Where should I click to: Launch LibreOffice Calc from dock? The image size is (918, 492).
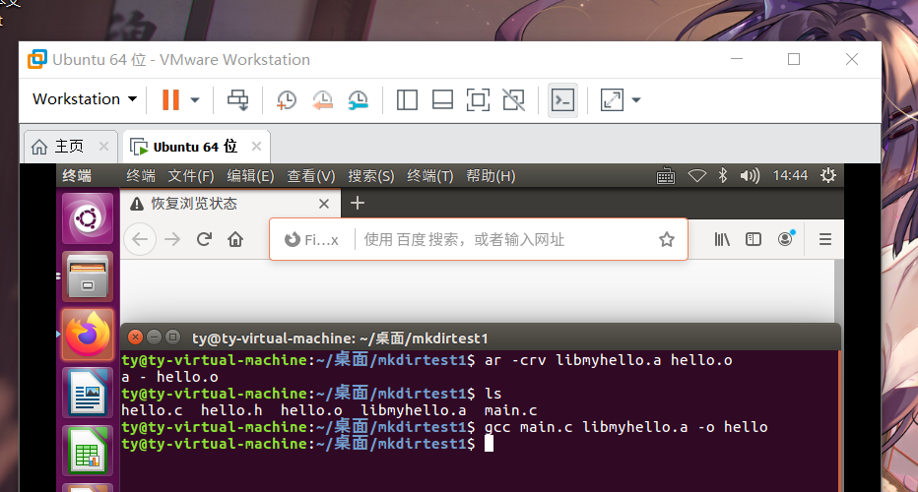[x=88, y=451]
